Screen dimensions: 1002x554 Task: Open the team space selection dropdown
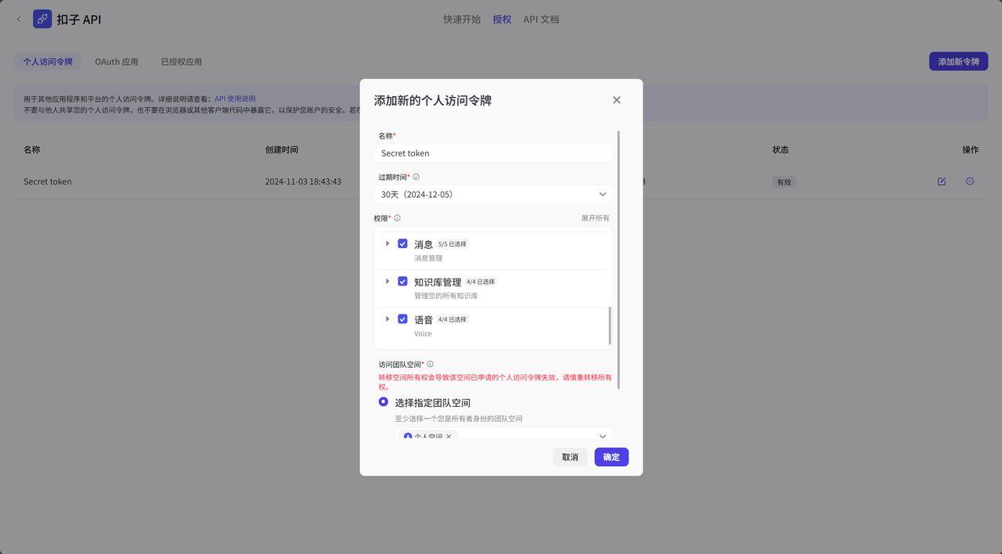click(x=504, y=434)
